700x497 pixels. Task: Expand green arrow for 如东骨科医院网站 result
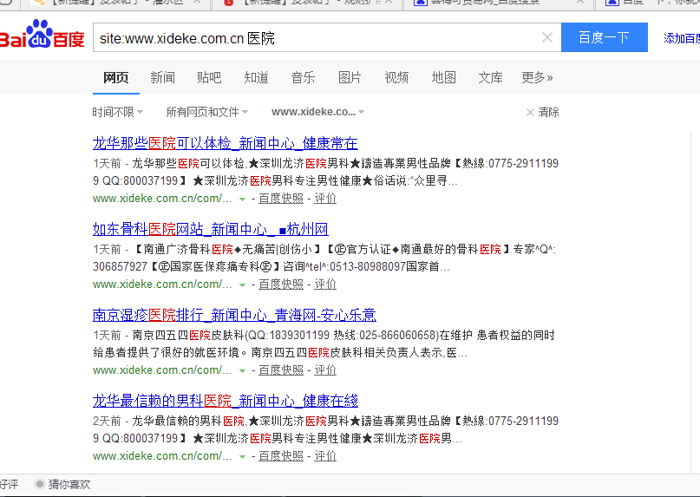point(242,284)
